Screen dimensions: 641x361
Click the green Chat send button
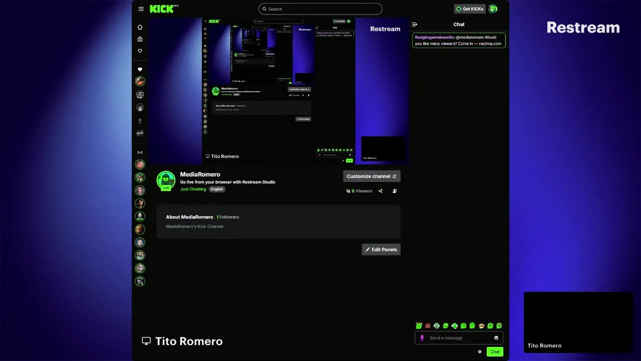(x=495, y=352)
